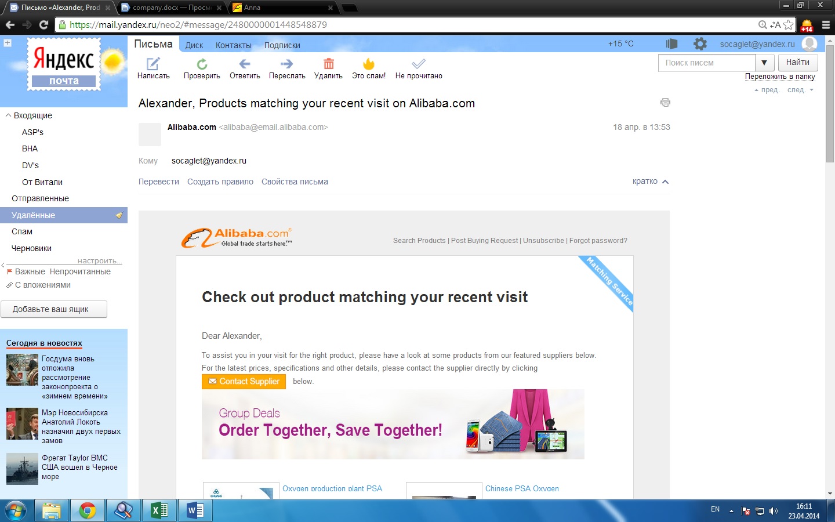Image resolution: width=835 pixels, height=522 pixels.
Task: Click Создать правило link
Action: (220, 182)
